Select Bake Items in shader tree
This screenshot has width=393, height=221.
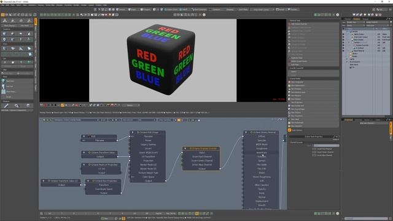[354, 64]
